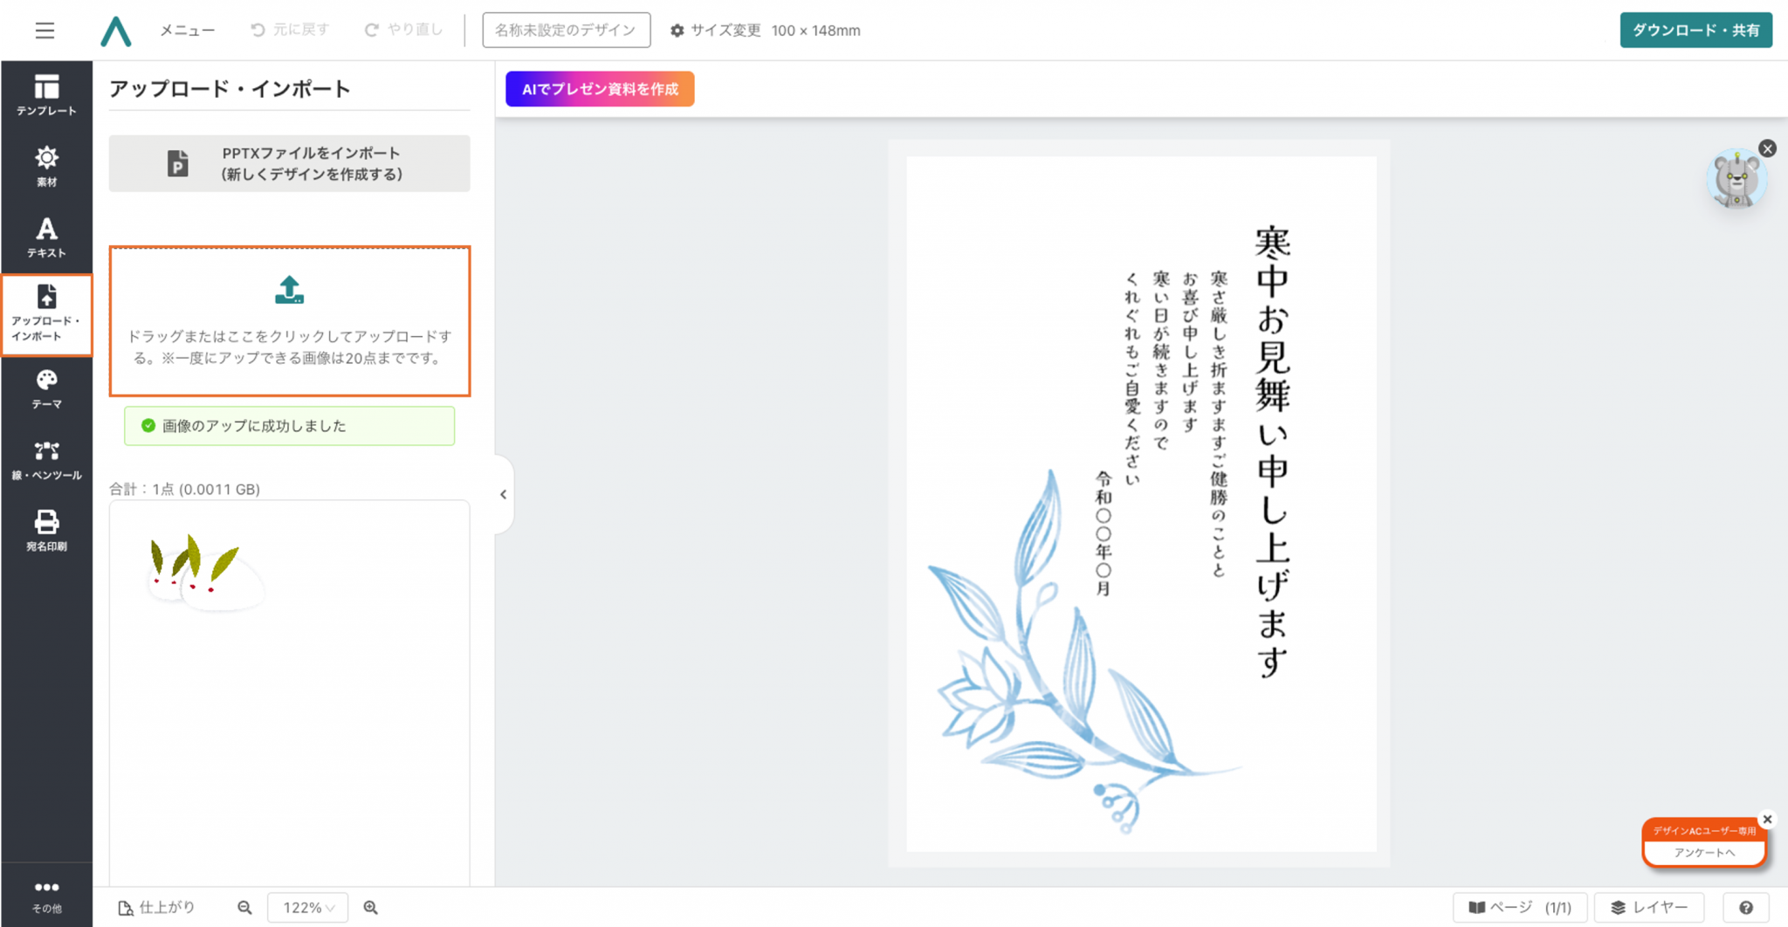Open the テーマ theme palette panel

click(46, 388)
